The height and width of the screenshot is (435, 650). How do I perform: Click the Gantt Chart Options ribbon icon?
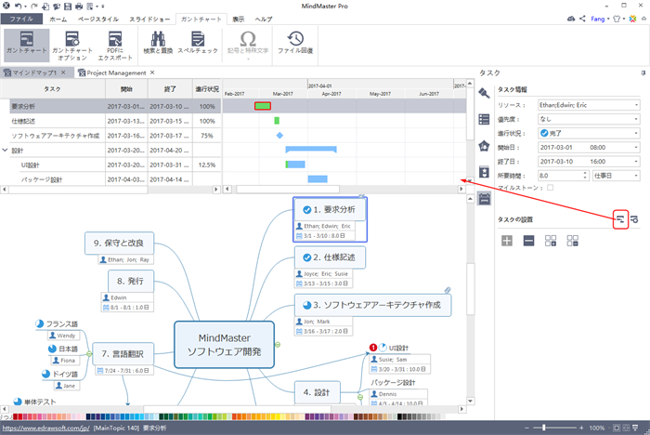click(x=70, y=42)
